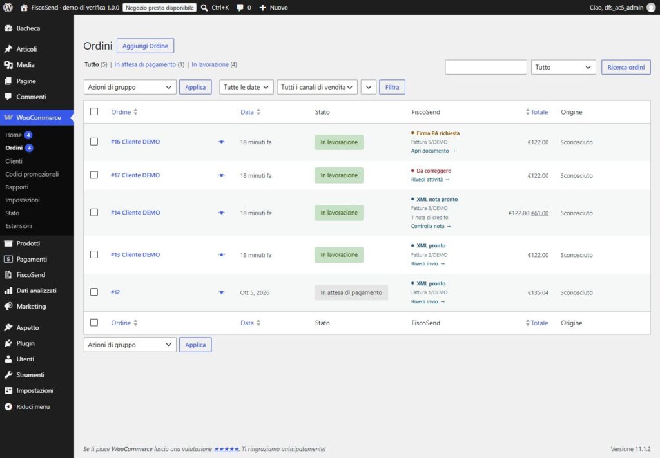Check the box for order #13
660x458 pixels.
click(94, 254)
